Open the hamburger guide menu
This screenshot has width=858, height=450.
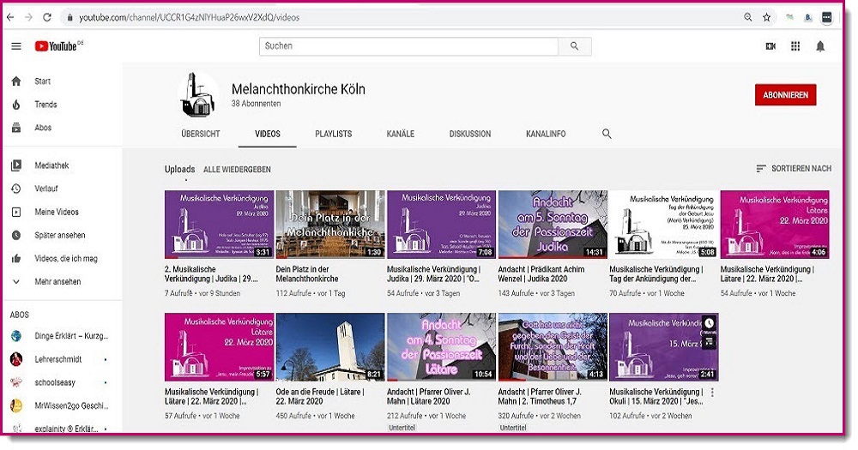(x=16, y=46)
